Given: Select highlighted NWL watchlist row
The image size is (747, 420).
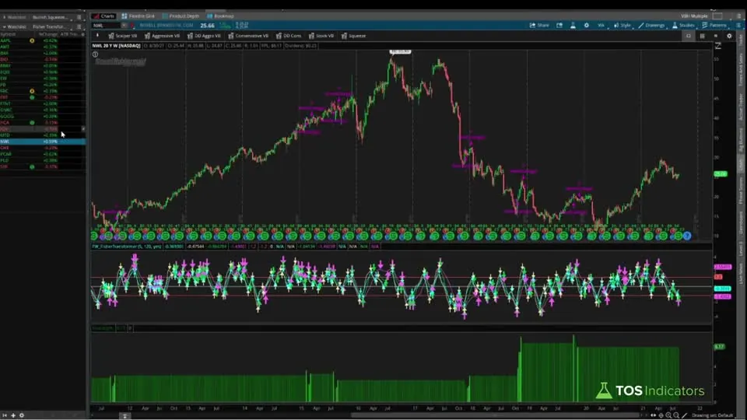Looking at the screenshot, I should coord(43,142).
